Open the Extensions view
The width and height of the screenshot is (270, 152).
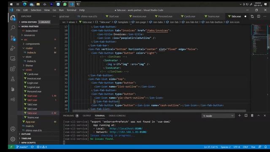[x=13, y=69]
